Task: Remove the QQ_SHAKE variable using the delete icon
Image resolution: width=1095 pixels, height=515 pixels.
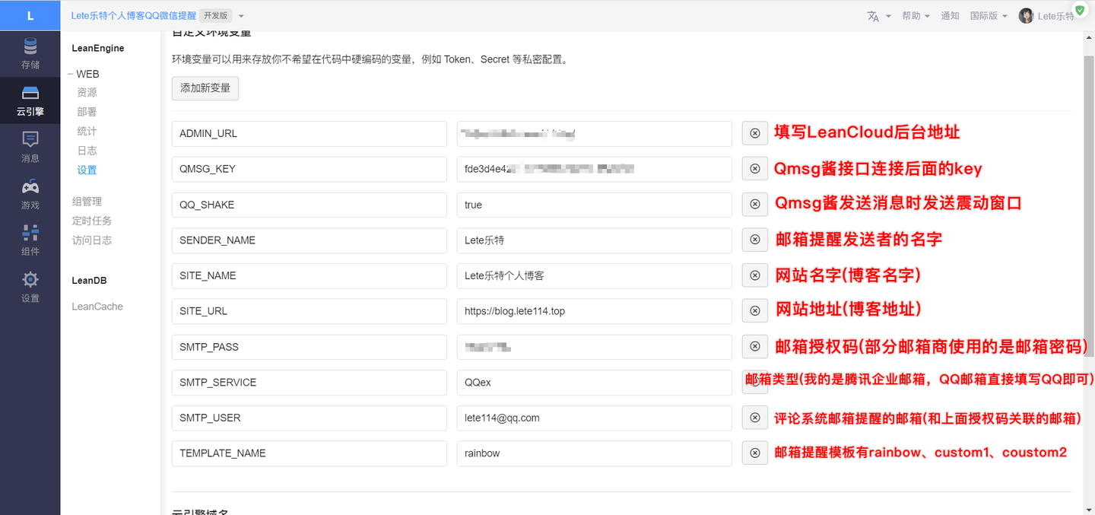Action: [754, 204]
